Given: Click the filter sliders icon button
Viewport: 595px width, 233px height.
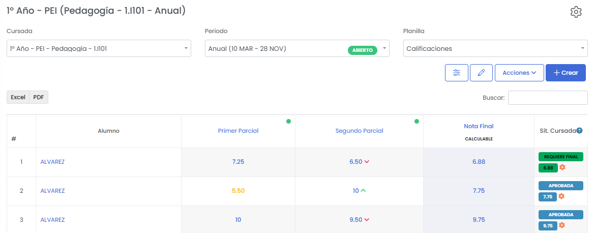Looking at the screenshot, I should (x=456, y=73).
